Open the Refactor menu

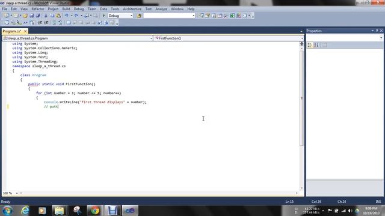pyautogui.click(x=38, y=9)
